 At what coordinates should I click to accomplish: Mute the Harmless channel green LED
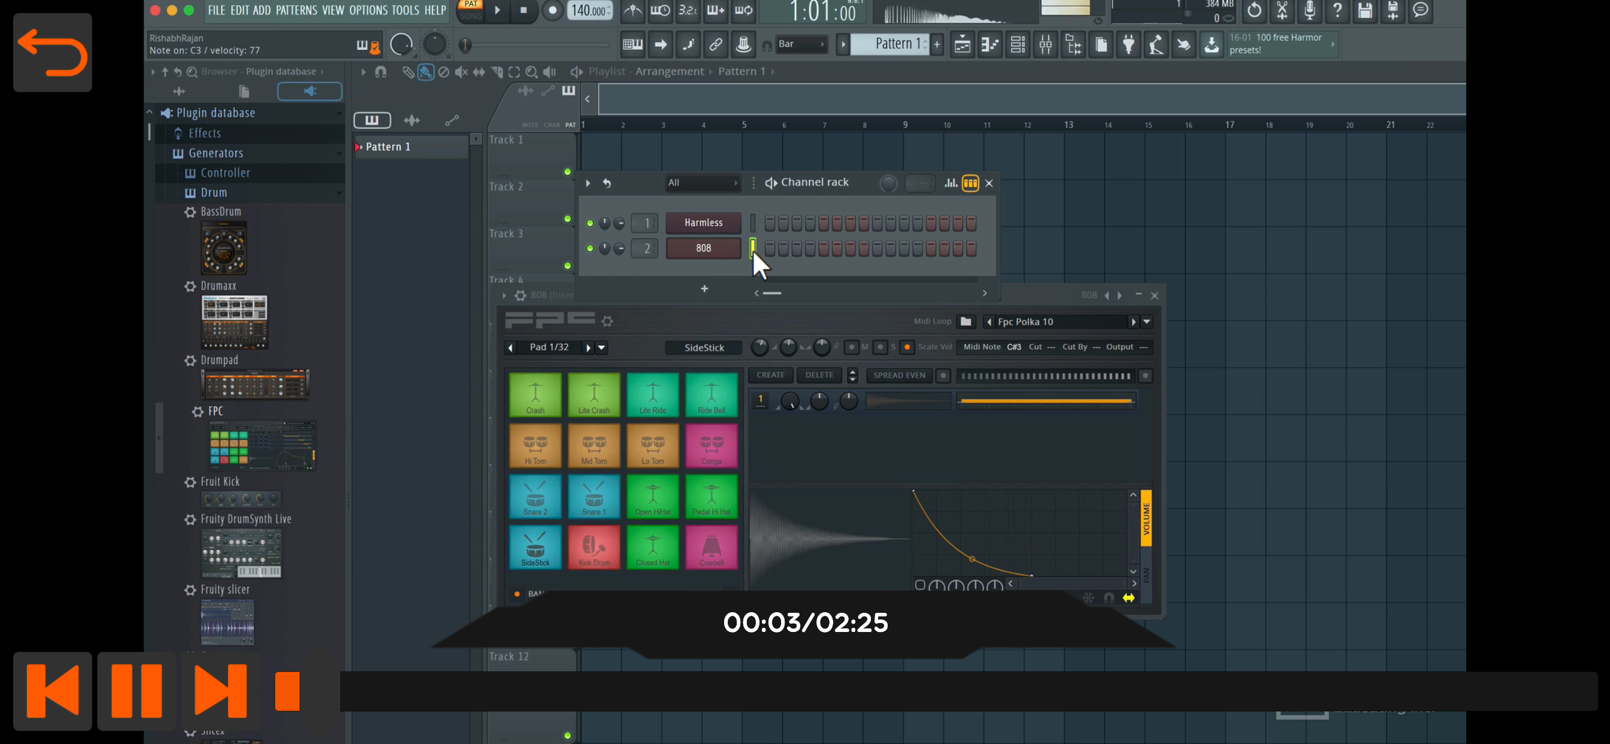pos(589,223)
